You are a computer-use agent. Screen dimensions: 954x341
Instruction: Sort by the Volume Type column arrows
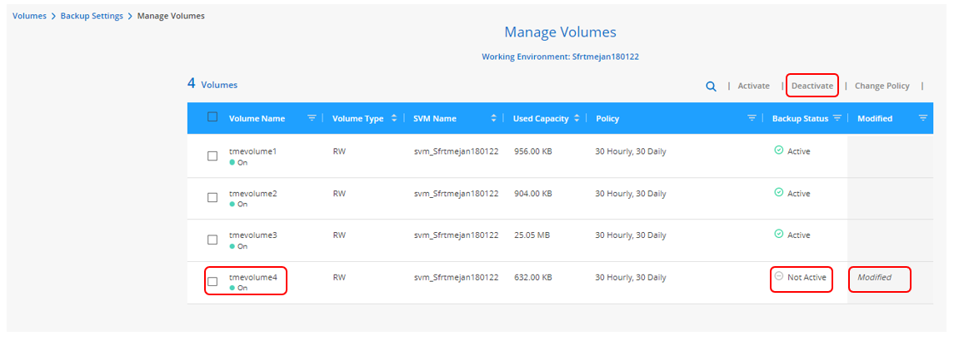click(394, 119)
